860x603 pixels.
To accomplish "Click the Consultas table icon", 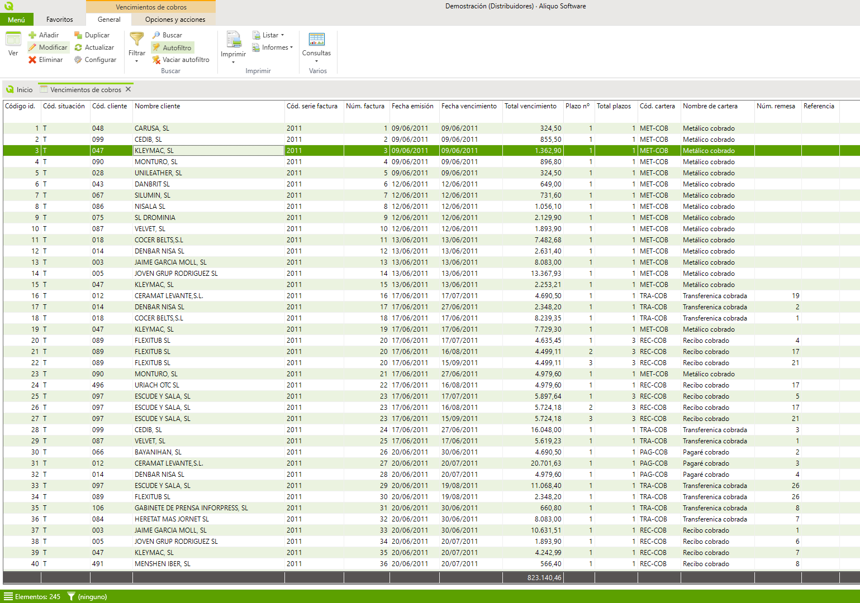I will pyautogui.click(x=317, y=39).
